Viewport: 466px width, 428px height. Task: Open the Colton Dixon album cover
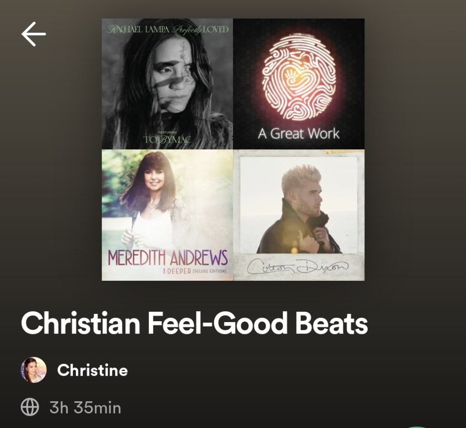tap(299, 215)
